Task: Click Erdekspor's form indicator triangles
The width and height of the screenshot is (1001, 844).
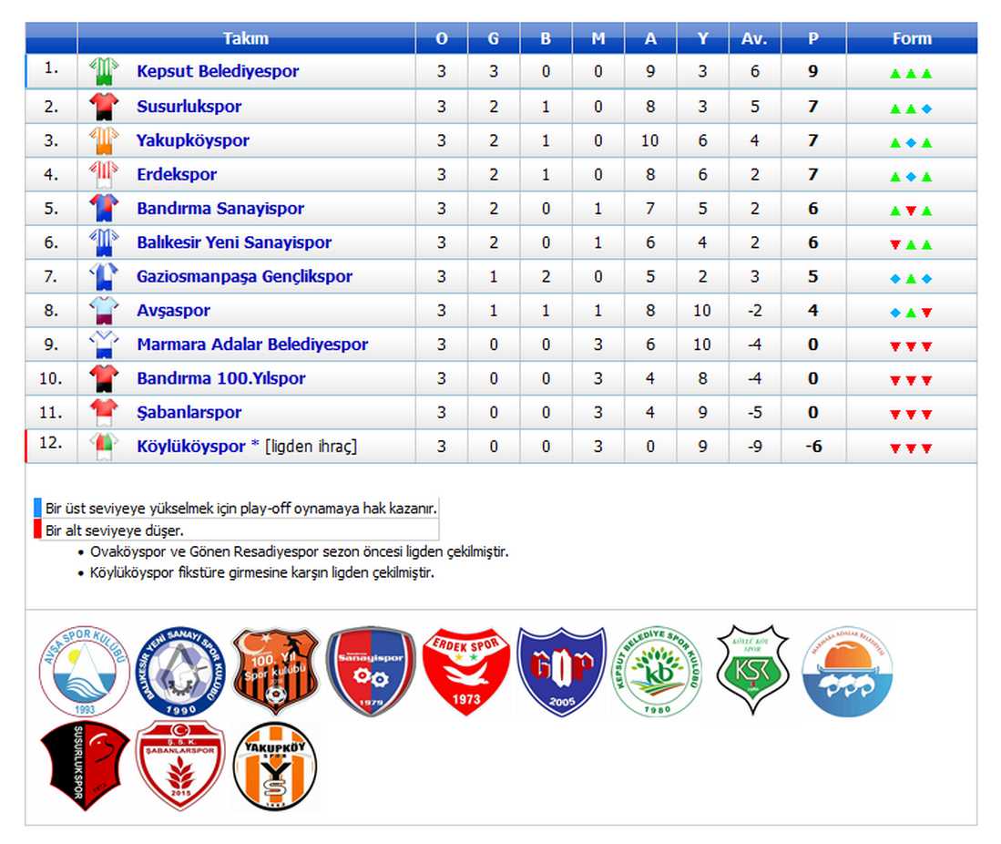Action: (x=911, y=176)
